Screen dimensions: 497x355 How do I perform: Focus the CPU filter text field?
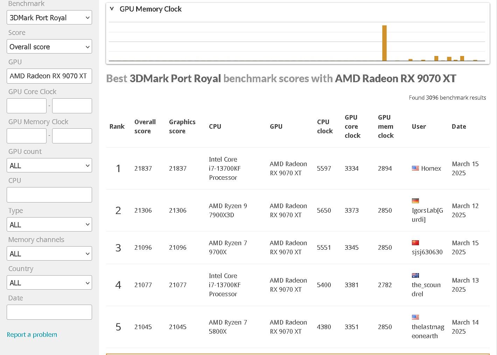coord(49,195)
